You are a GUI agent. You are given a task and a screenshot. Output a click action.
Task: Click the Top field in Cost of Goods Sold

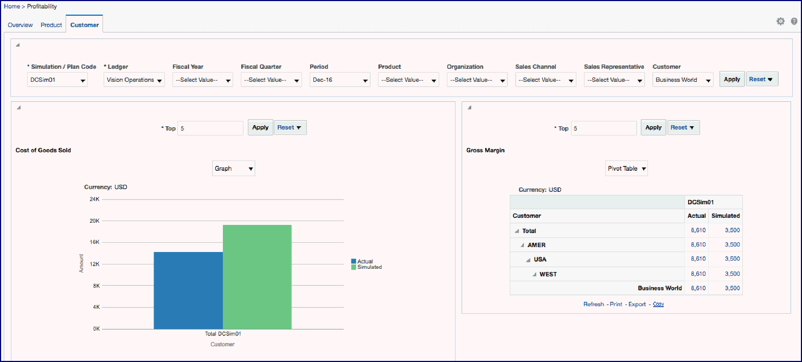click(x=210, y=128)
